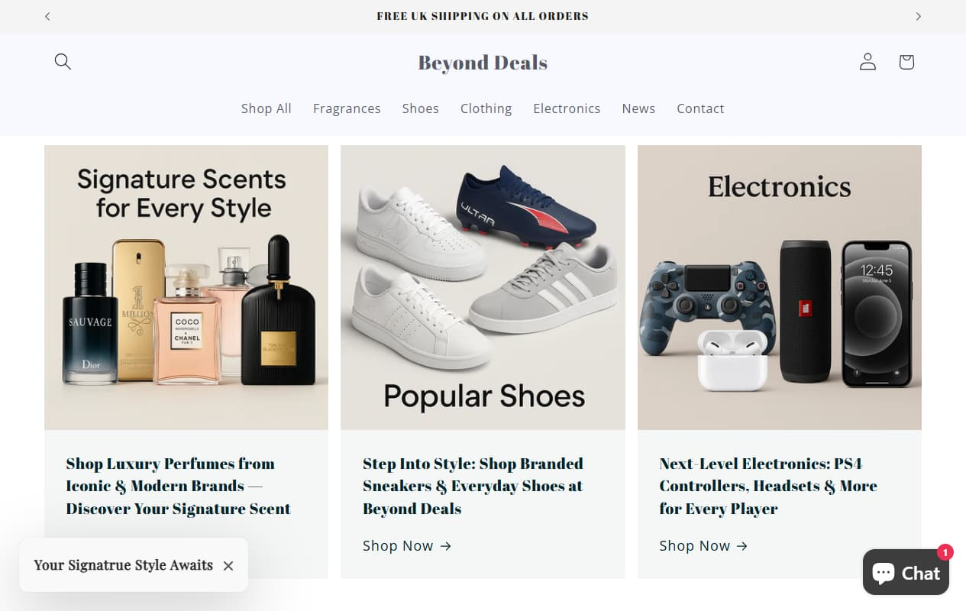Navigate to Shoes category
The width and height of the screenshot is (966, 611).
coord(420,108)
